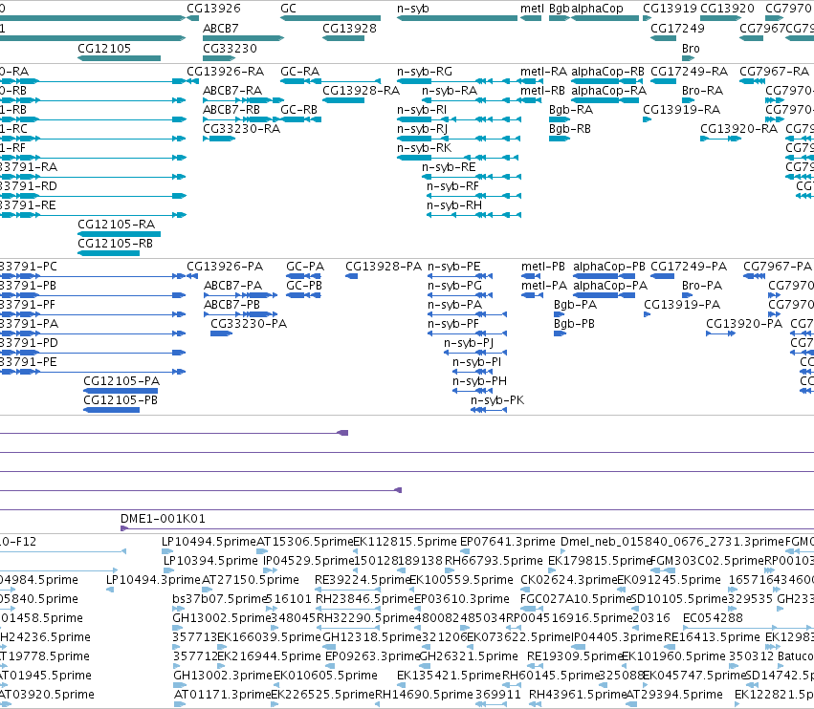Open the n-syb-PK protein label
This screenshot has width=814, height=709.
(x=497, y=400)
